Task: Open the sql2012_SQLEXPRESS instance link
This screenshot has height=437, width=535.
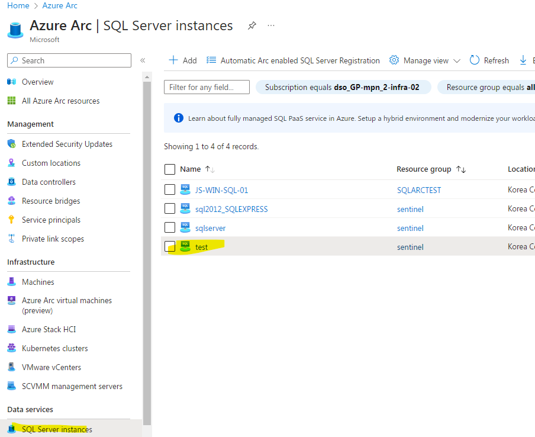Action: click(x=231, y=209)
